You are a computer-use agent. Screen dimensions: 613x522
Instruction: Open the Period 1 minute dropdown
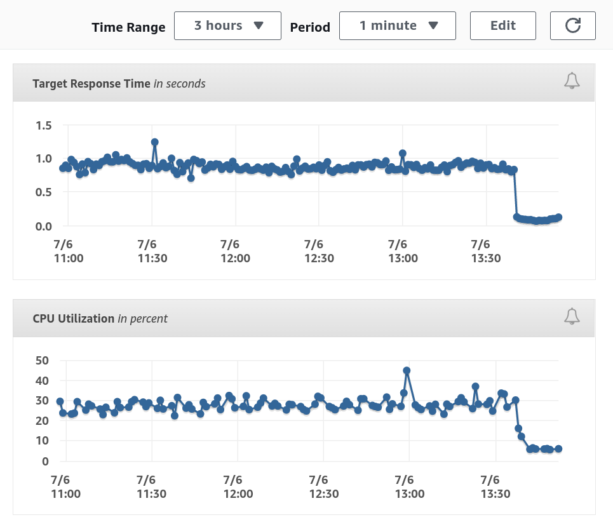[398, 25]
